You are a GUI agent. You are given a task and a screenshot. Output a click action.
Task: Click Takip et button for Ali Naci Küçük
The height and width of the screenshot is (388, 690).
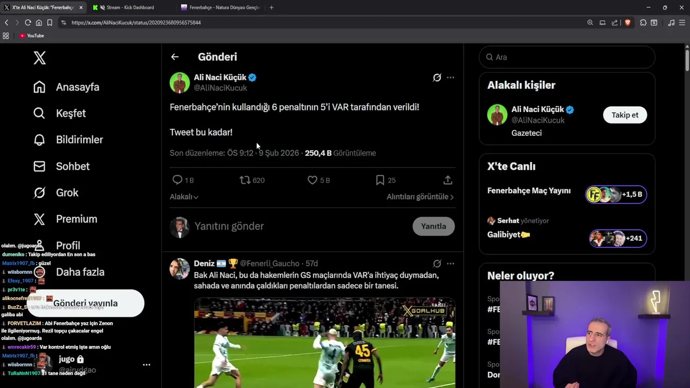[625, 115]
